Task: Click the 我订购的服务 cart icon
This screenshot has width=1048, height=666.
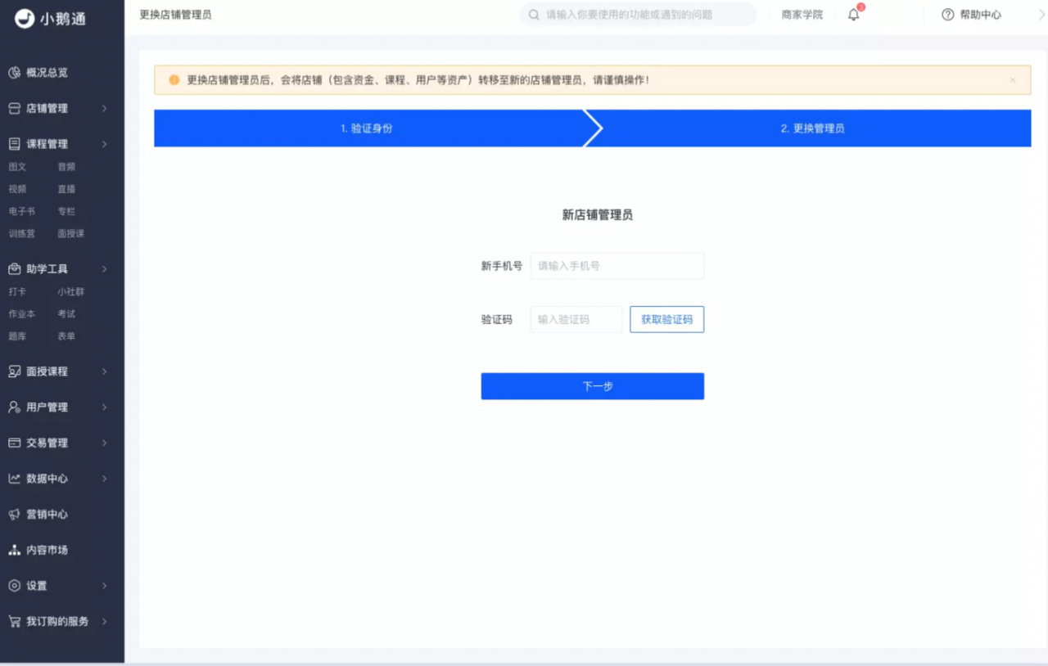Action: point(14,622)
